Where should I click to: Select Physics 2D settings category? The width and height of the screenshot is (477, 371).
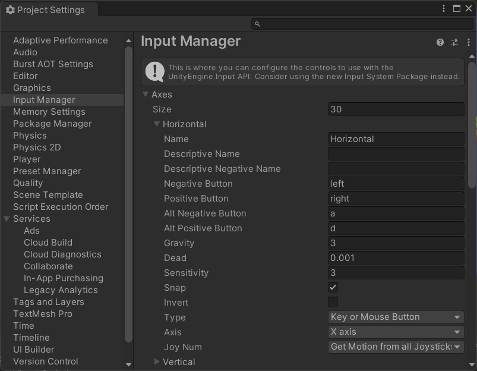click(x=37, y=147)
